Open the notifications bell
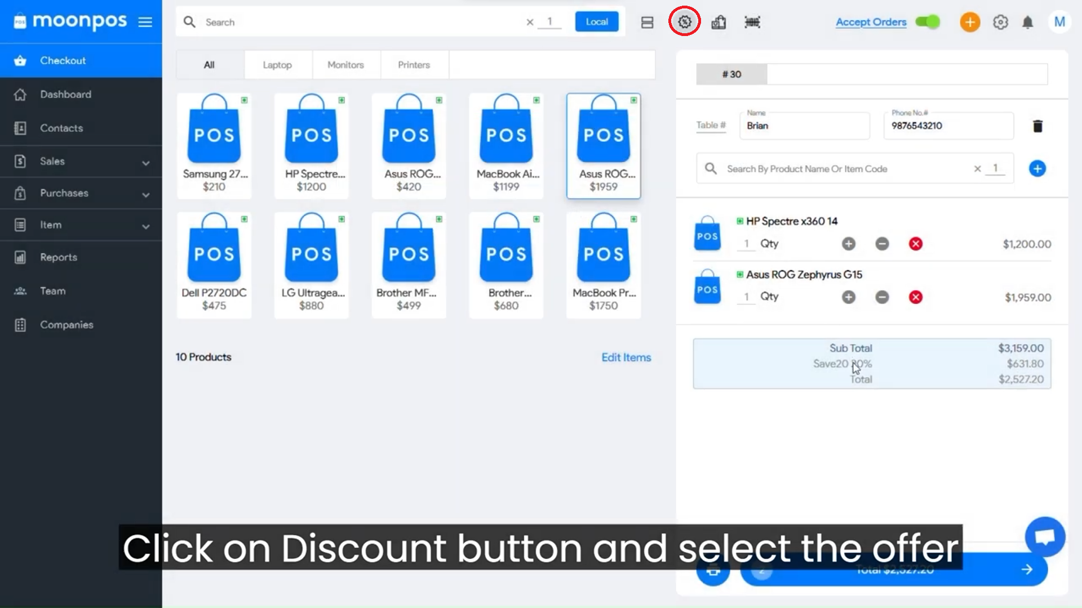The width and height of the screenshot is (1082, 608). (1028, 22)
